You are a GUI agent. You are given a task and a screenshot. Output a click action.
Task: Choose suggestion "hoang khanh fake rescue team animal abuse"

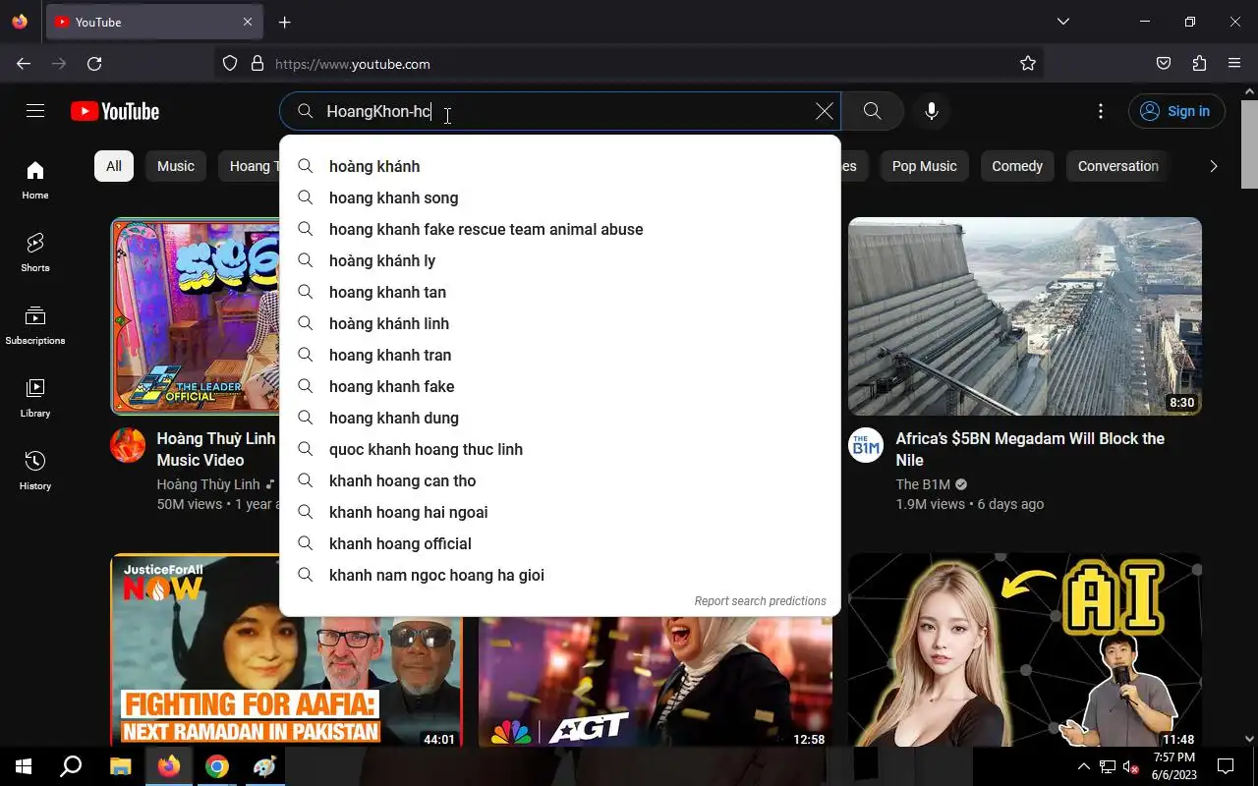pyautogui.click(x=560, y=229)
